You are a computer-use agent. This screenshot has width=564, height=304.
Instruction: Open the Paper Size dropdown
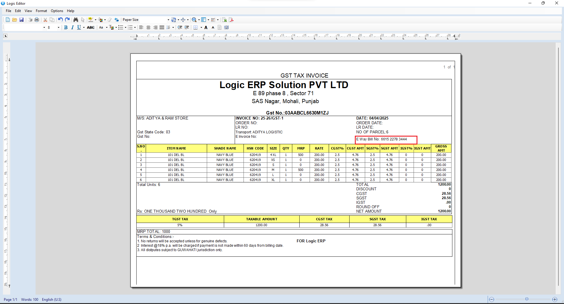pos(168,20)
